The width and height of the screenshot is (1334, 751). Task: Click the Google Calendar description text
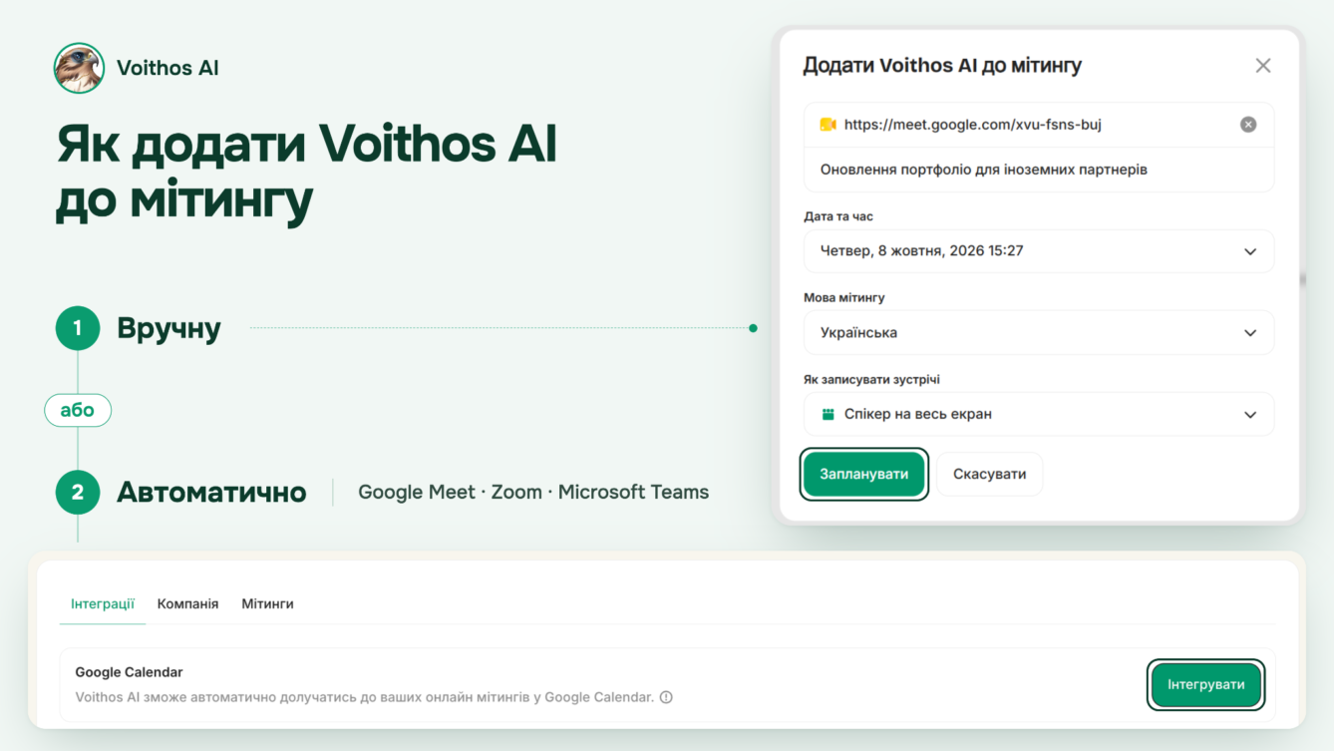point(365,697)
